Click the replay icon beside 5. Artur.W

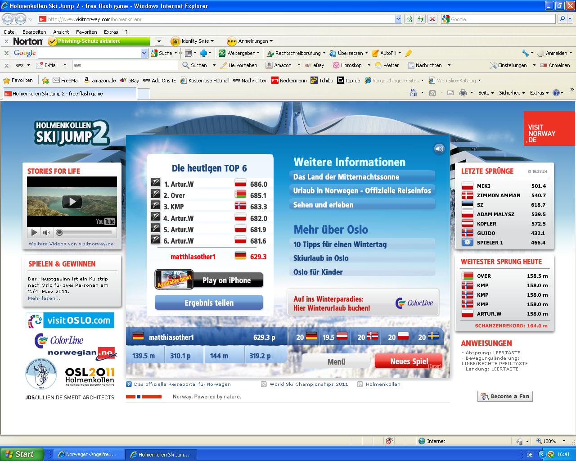(155, 228)
